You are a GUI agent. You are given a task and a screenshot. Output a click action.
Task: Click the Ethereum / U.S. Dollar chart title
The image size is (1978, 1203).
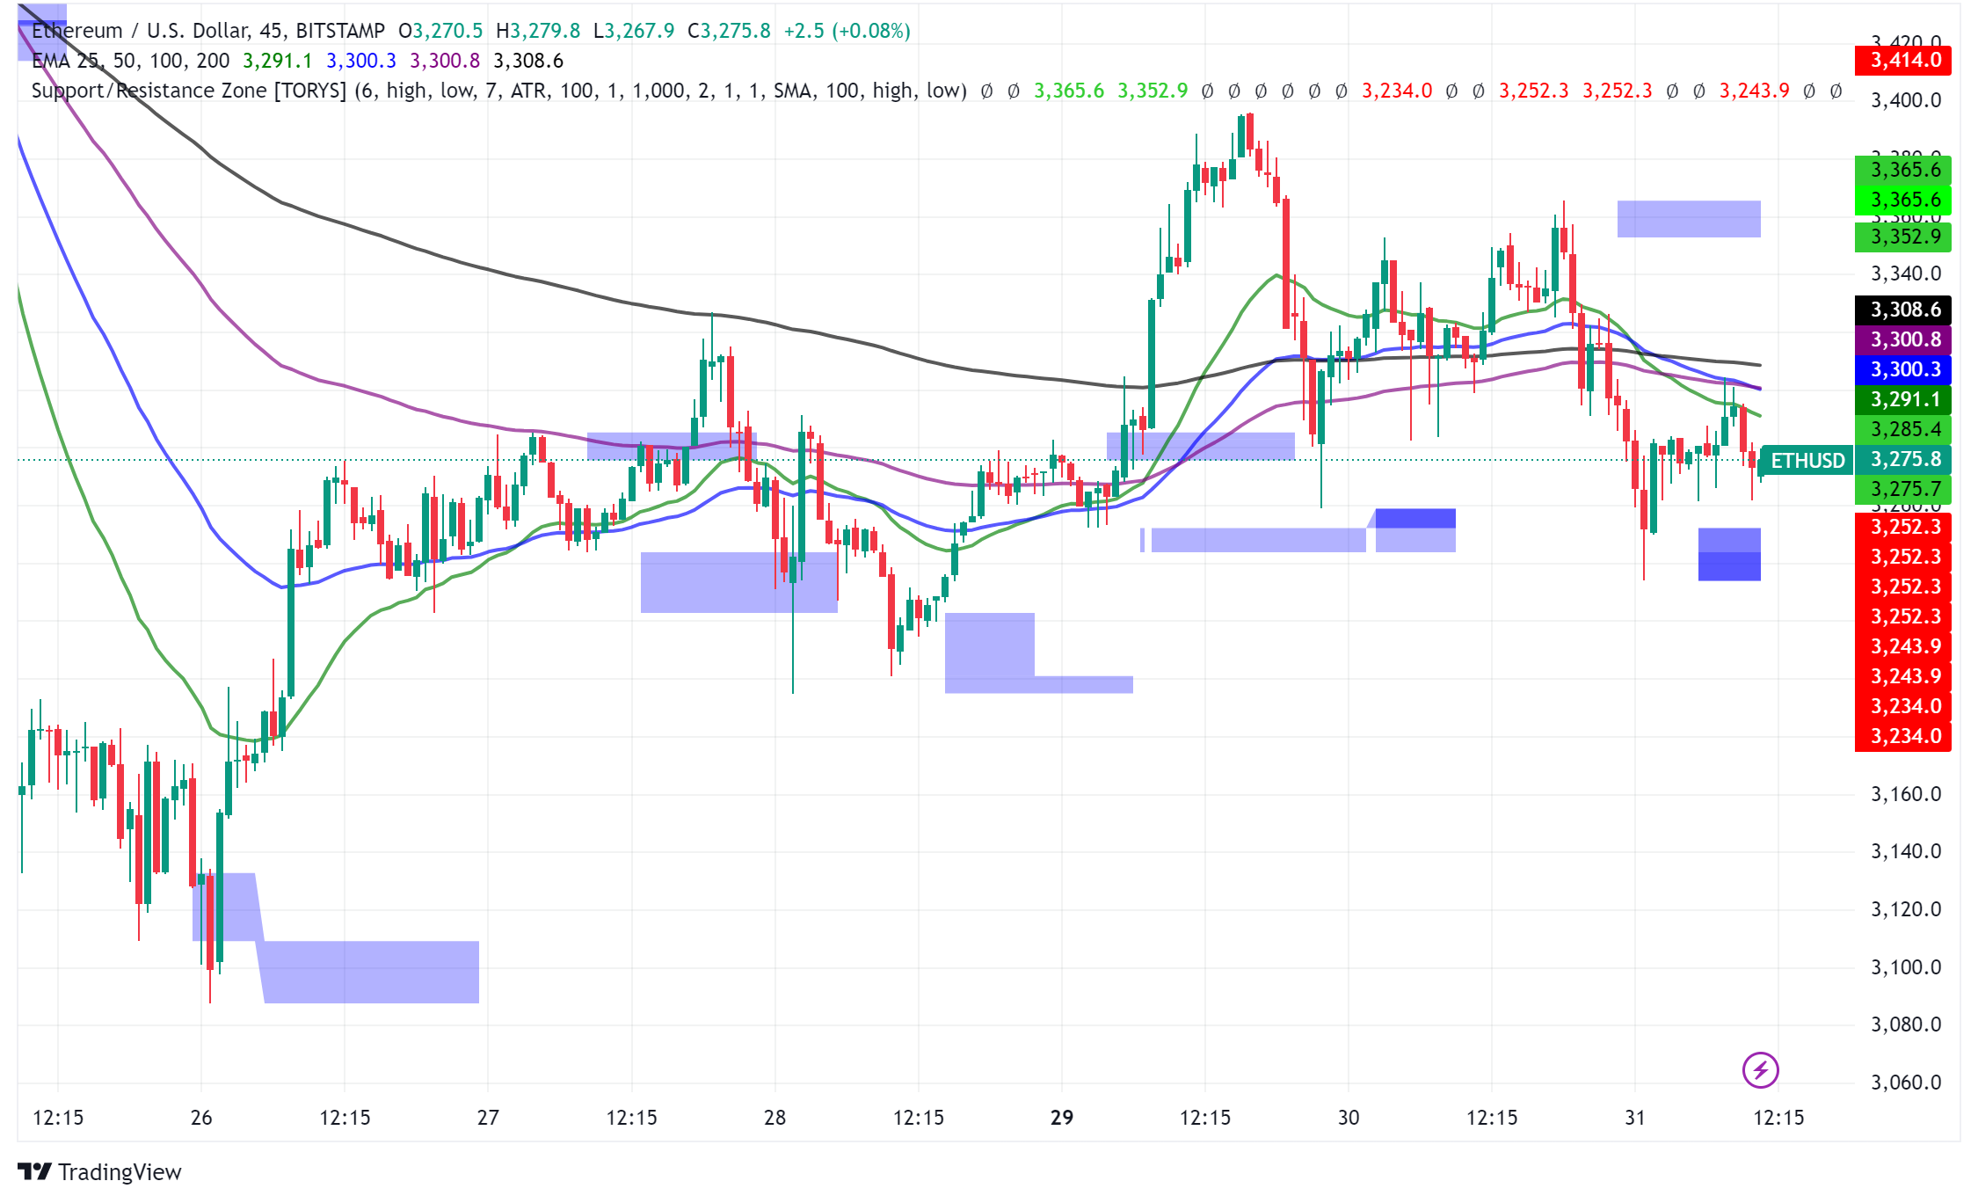point(208,31)
